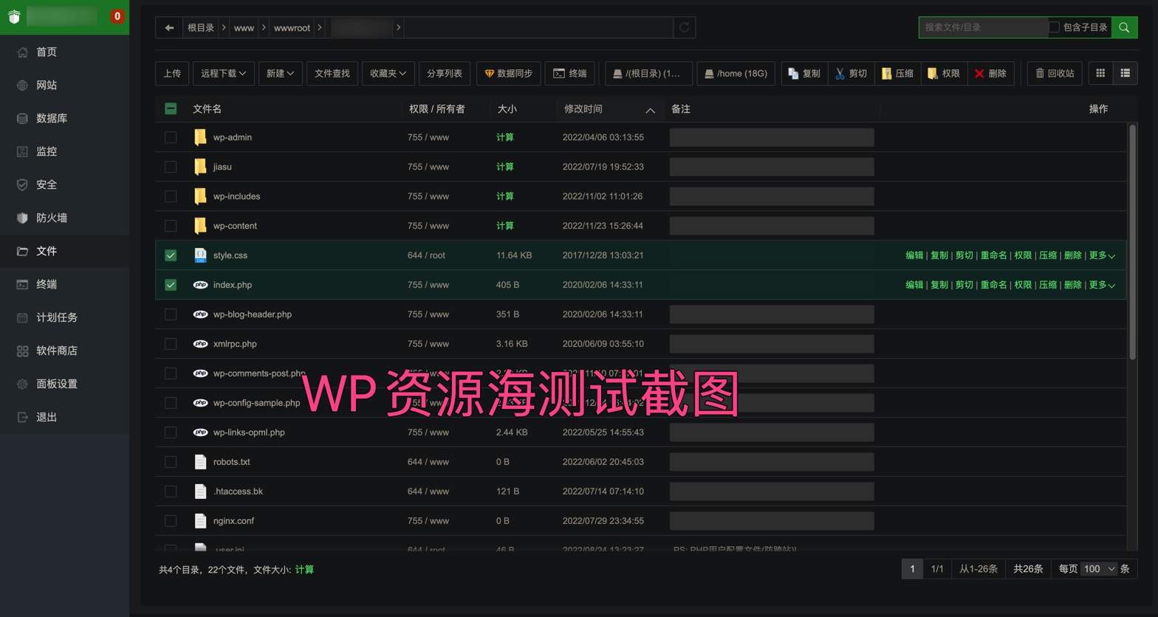Compress selected files with 压缩 toolbar button

click(x=897, y=73)
